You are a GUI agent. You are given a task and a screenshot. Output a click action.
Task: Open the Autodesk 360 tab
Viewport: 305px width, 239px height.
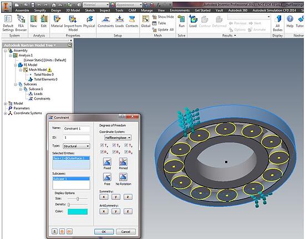coord(238,11)
